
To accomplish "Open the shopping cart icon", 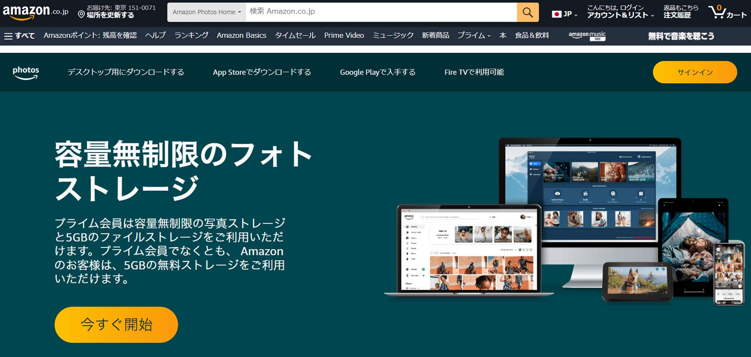I will click(x=727, y=12).
